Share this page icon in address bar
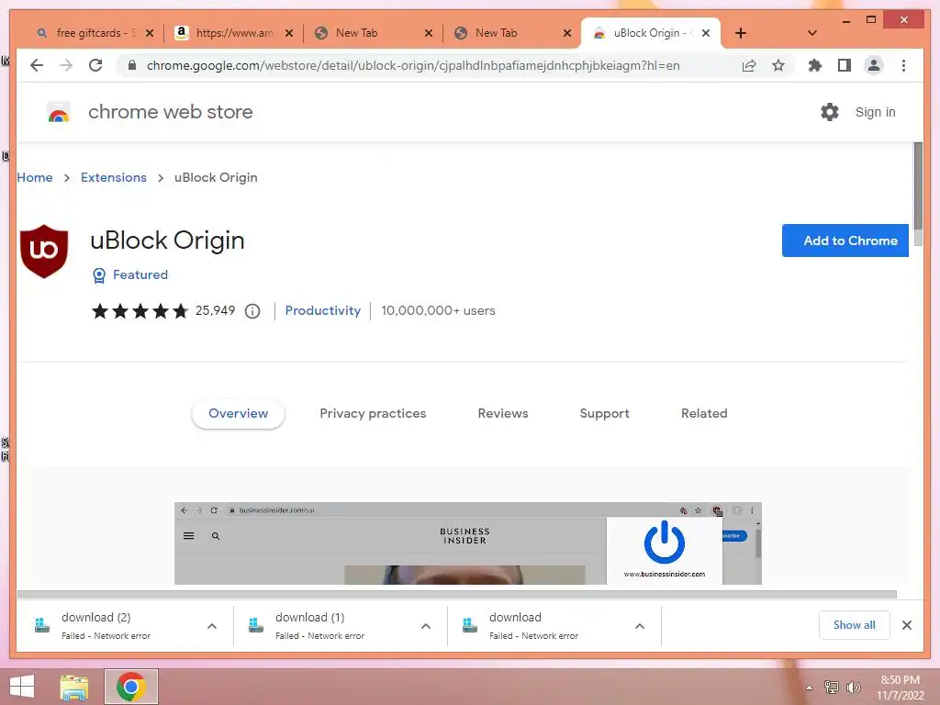 (x=749, y=65)
